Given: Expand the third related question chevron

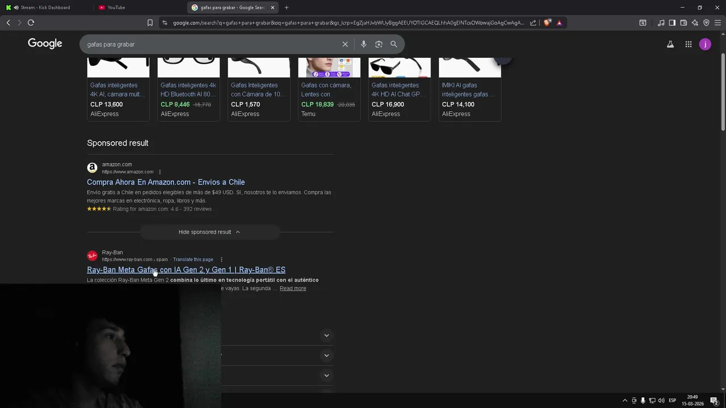Looking at the screenshot, I should pos(326,375).
